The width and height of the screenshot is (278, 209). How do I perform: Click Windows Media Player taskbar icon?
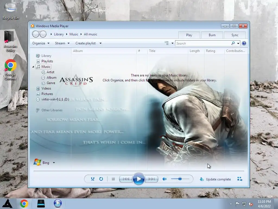coord(58,204)
